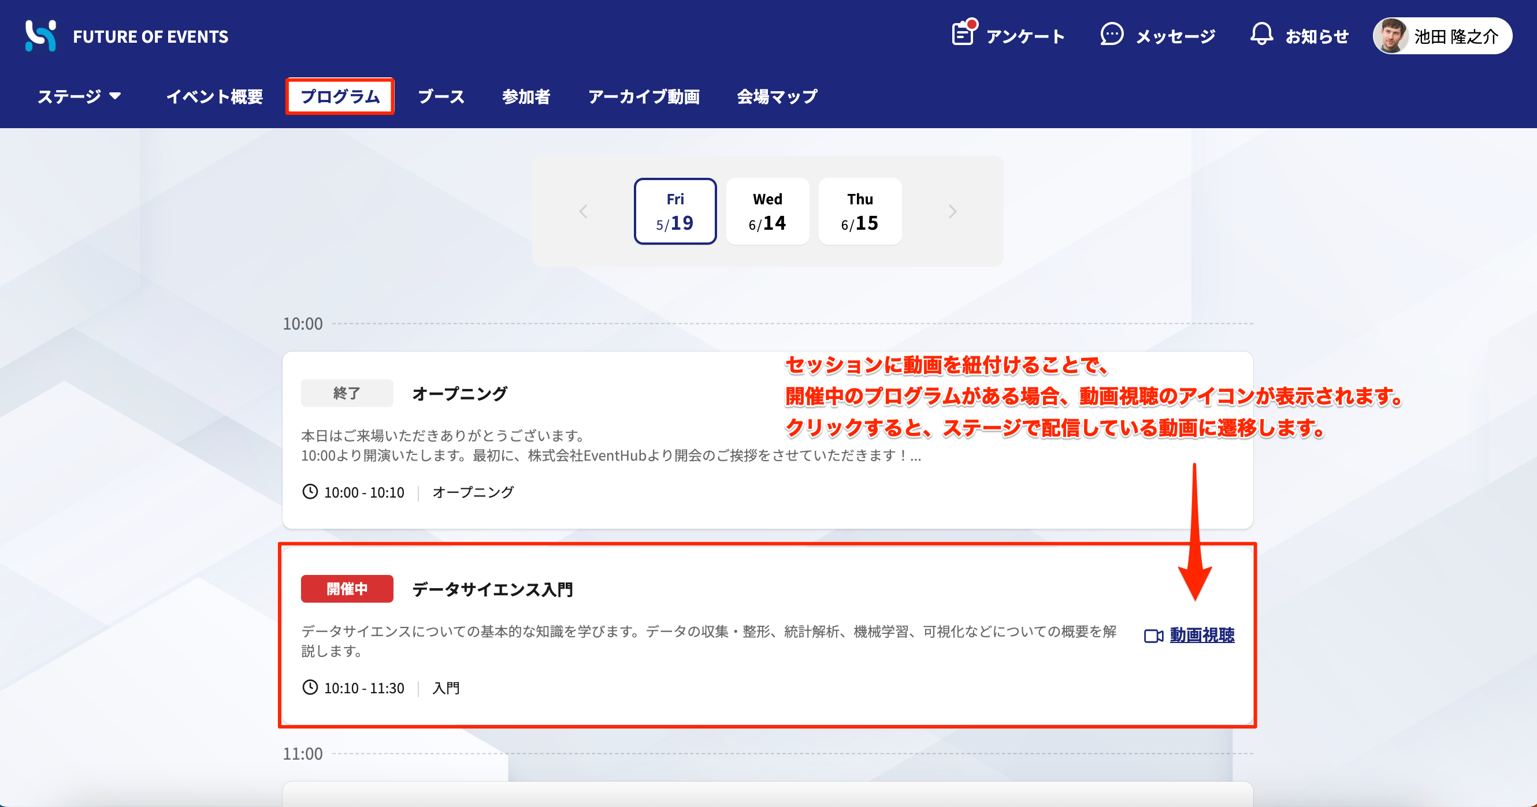Select the プログラム tab
The image size is (1537, 807).
click(340, 96)
